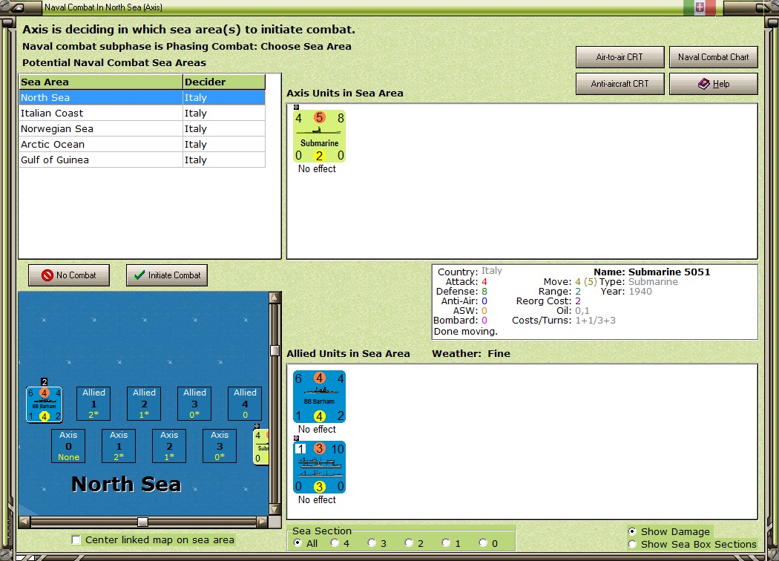Click the Allied 1 sea box on map
Viewport: 779px width, 561px height.
tap(93, 404)
